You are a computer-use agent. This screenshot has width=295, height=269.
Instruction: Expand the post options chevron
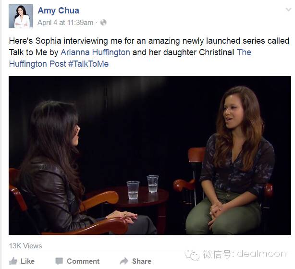(x=288, y=9)
